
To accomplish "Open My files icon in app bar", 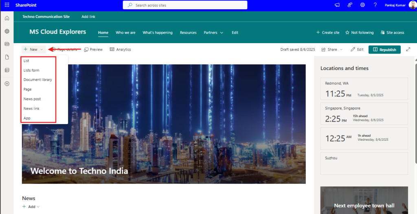I will [x=7, y=57].
